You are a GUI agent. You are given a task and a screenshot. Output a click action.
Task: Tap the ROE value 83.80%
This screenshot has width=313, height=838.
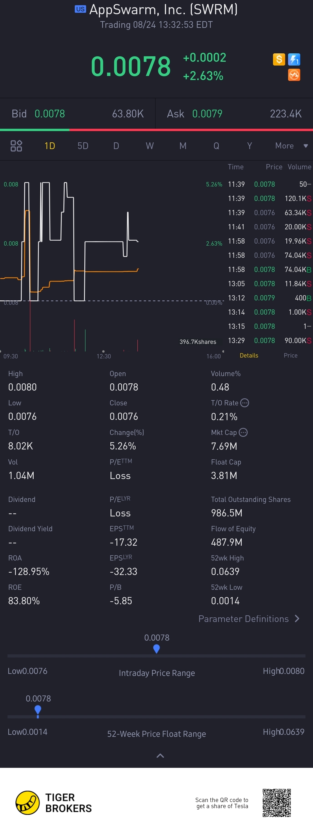(24, 601)
